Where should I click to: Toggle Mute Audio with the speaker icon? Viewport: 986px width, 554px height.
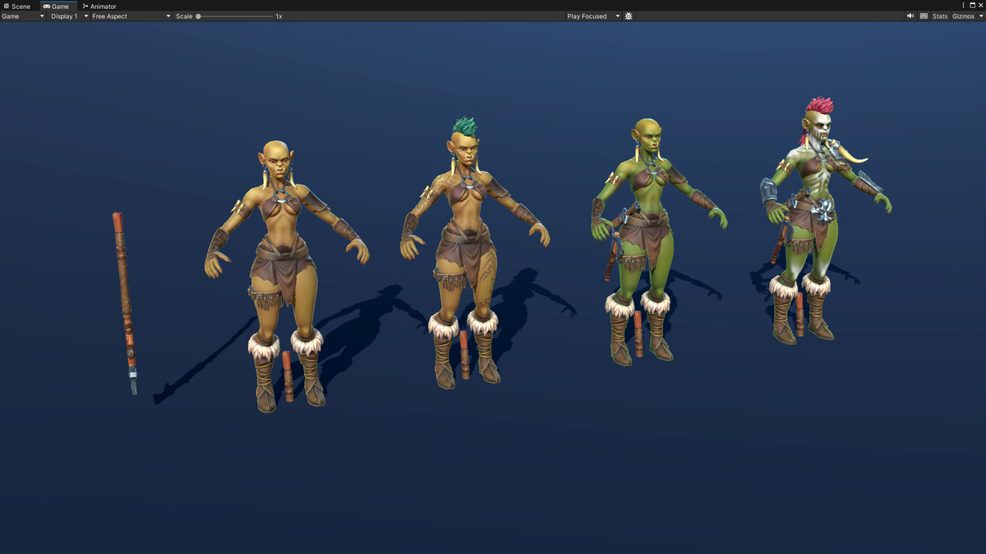[911, 16]
